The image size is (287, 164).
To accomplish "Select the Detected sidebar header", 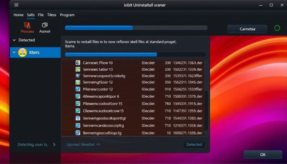I will pos(27,40).
